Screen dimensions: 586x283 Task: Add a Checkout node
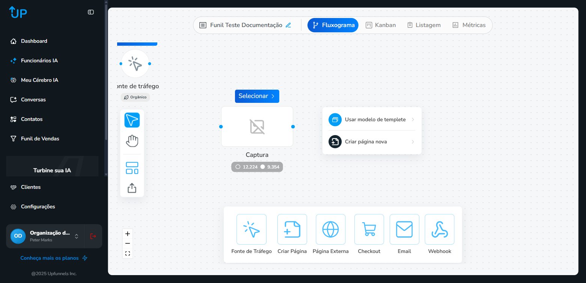point(369,229)
